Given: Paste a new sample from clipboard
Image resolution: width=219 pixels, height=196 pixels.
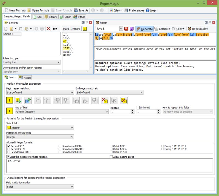Looking at the screenshot, I should click(27, 28).
